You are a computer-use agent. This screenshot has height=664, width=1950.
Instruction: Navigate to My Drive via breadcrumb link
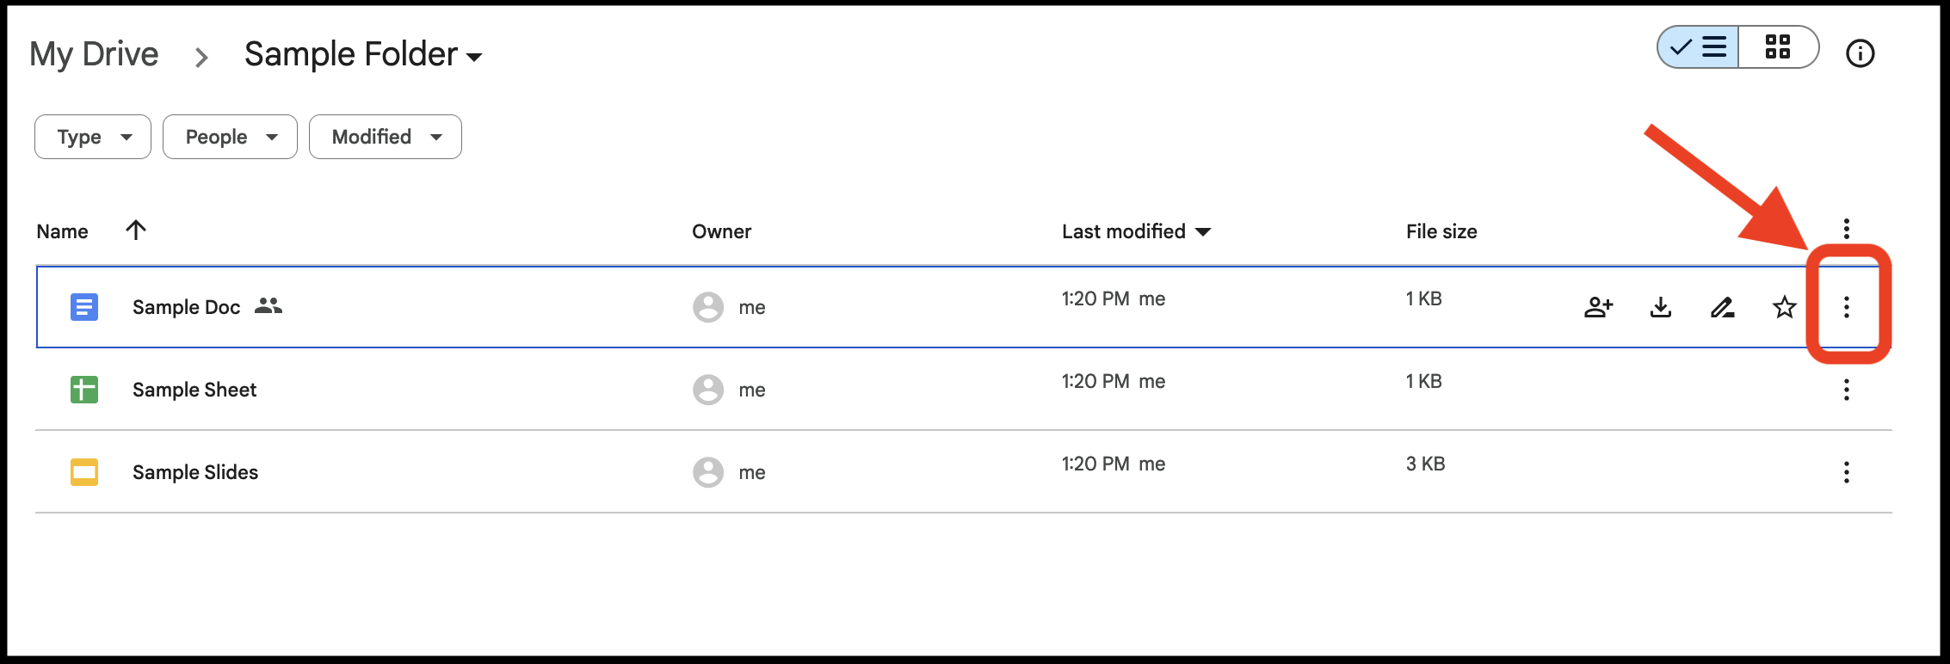tap(94, 53)
